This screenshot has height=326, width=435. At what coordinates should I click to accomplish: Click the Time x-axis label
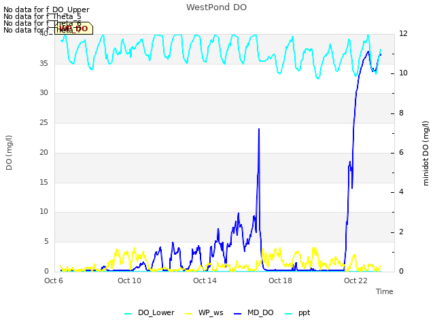385,291
